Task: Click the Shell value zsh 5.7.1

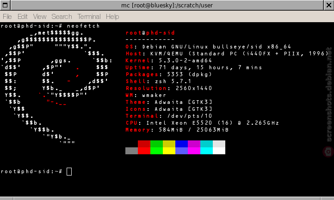Action: pyautogui.click(x=173, y=81)
